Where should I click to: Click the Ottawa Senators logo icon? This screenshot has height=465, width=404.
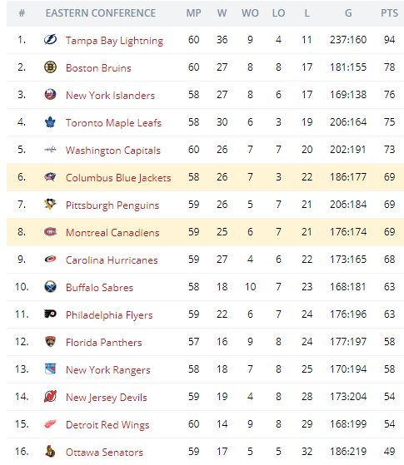tap(50, 451)
